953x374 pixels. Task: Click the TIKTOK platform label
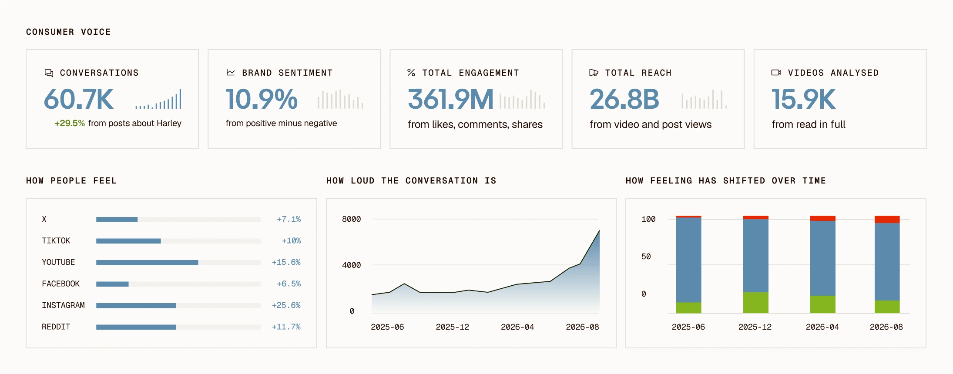coord(56,240)
